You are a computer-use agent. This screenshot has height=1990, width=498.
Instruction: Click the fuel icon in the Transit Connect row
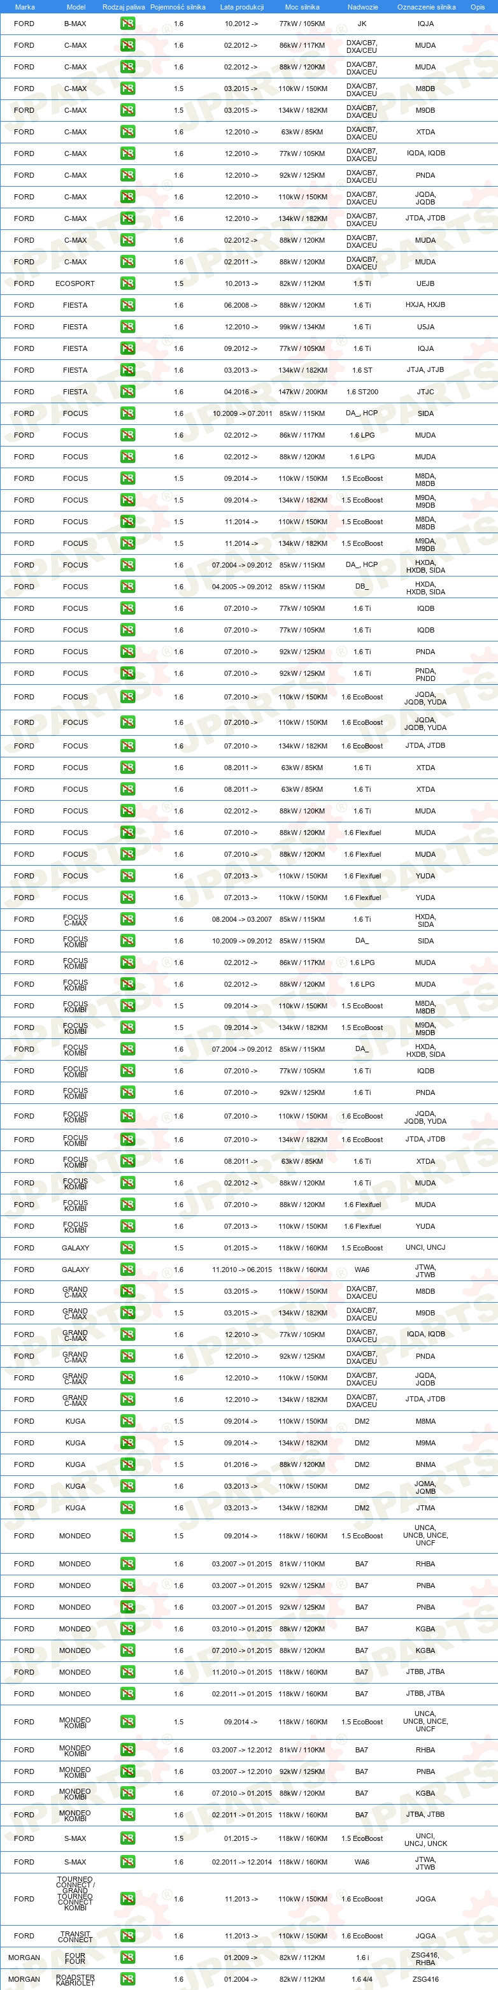[127, 1936]
